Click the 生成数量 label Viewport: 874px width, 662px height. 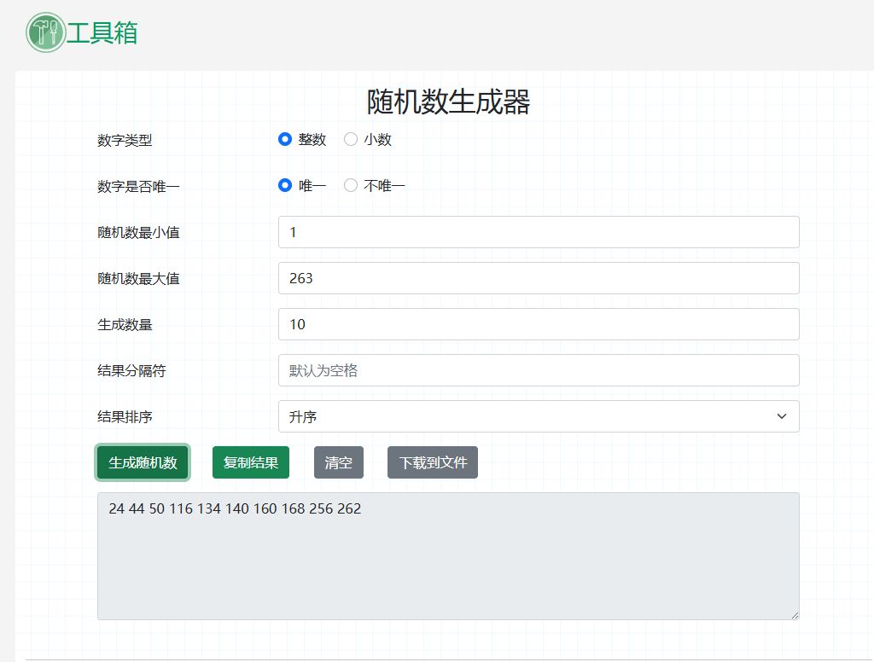pyautogui.click(x=125, y=325)
